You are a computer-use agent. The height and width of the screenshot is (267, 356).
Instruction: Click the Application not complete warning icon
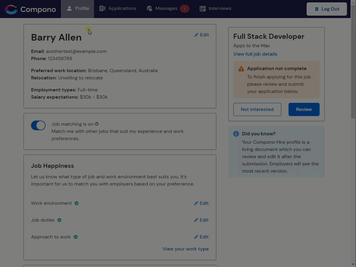click(241, 69)
